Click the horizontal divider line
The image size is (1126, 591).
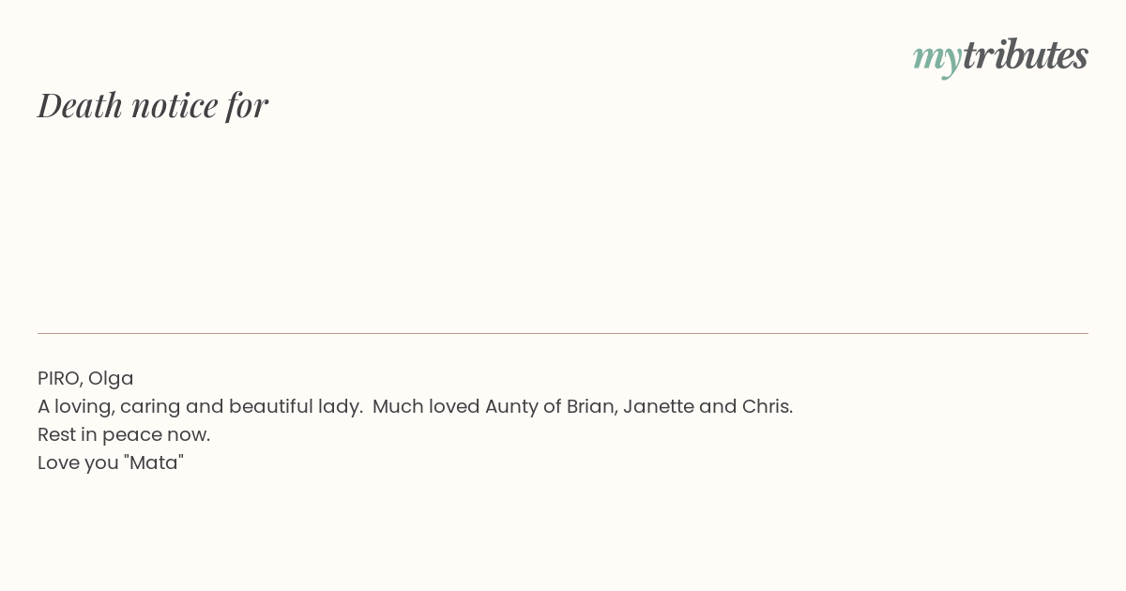tap(563, 333)
